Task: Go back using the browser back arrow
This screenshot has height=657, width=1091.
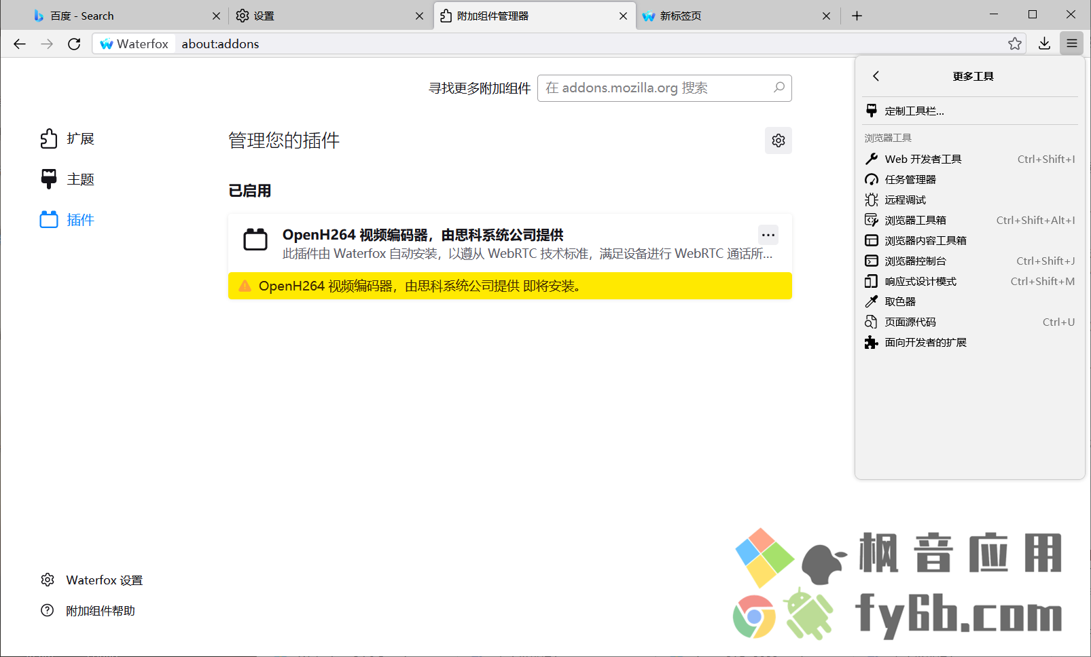Action: point(20,44)
